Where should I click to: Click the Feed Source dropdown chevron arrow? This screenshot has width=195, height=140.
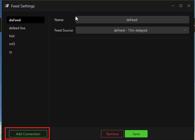pyautogui.click(x=185, y=30)
